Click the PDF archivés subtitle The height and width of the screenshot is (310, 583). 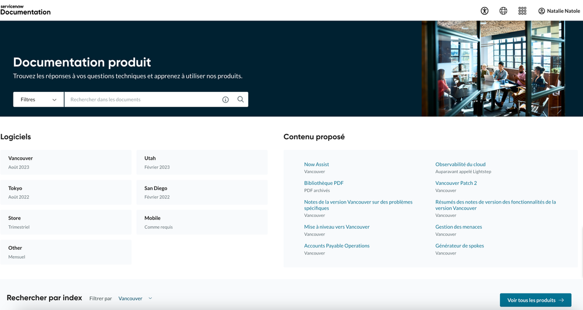coord(317,191)
